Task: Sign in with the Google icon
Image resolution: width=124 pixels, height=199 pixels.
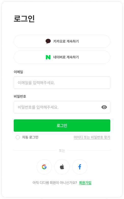Action: [44, 167]
